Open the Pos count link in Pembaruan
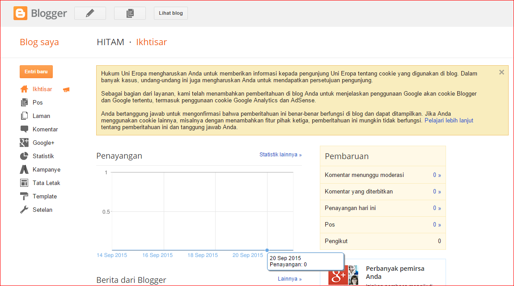This screenshot has height=286, width=514. (x=437, y=224)
